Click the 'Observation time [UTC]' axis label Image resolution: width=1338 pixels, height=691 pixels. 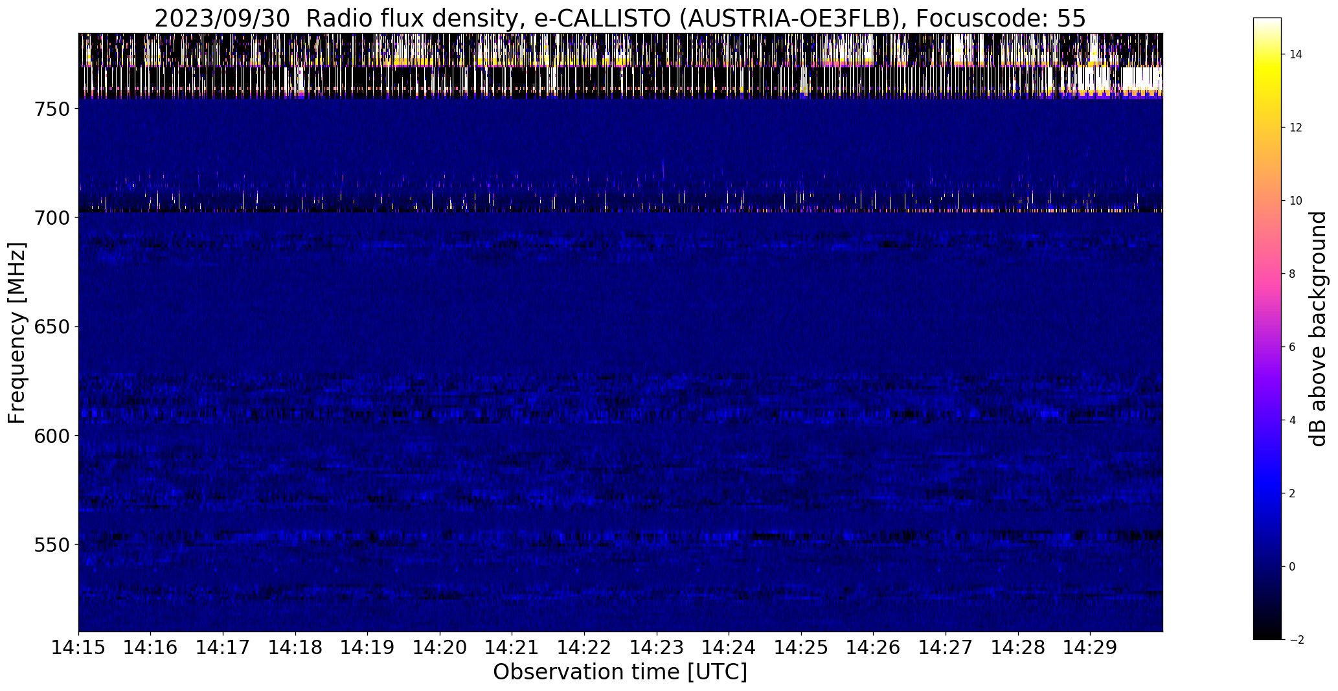[620, 672]
